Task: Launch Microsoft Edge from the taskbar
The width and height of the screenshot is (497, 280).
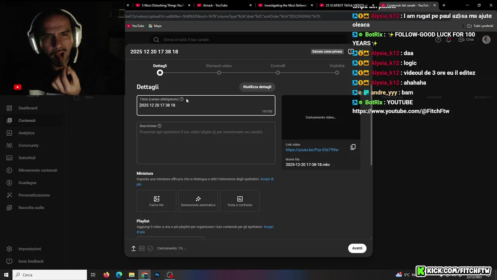Action: click(x=119, y=275)
